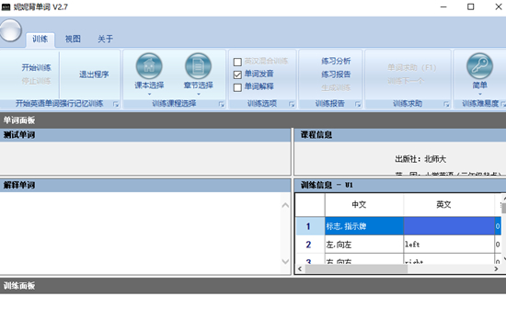This screenshot has width=506, height=331.
Task: Open 练习分析
Action: point(336,61)
